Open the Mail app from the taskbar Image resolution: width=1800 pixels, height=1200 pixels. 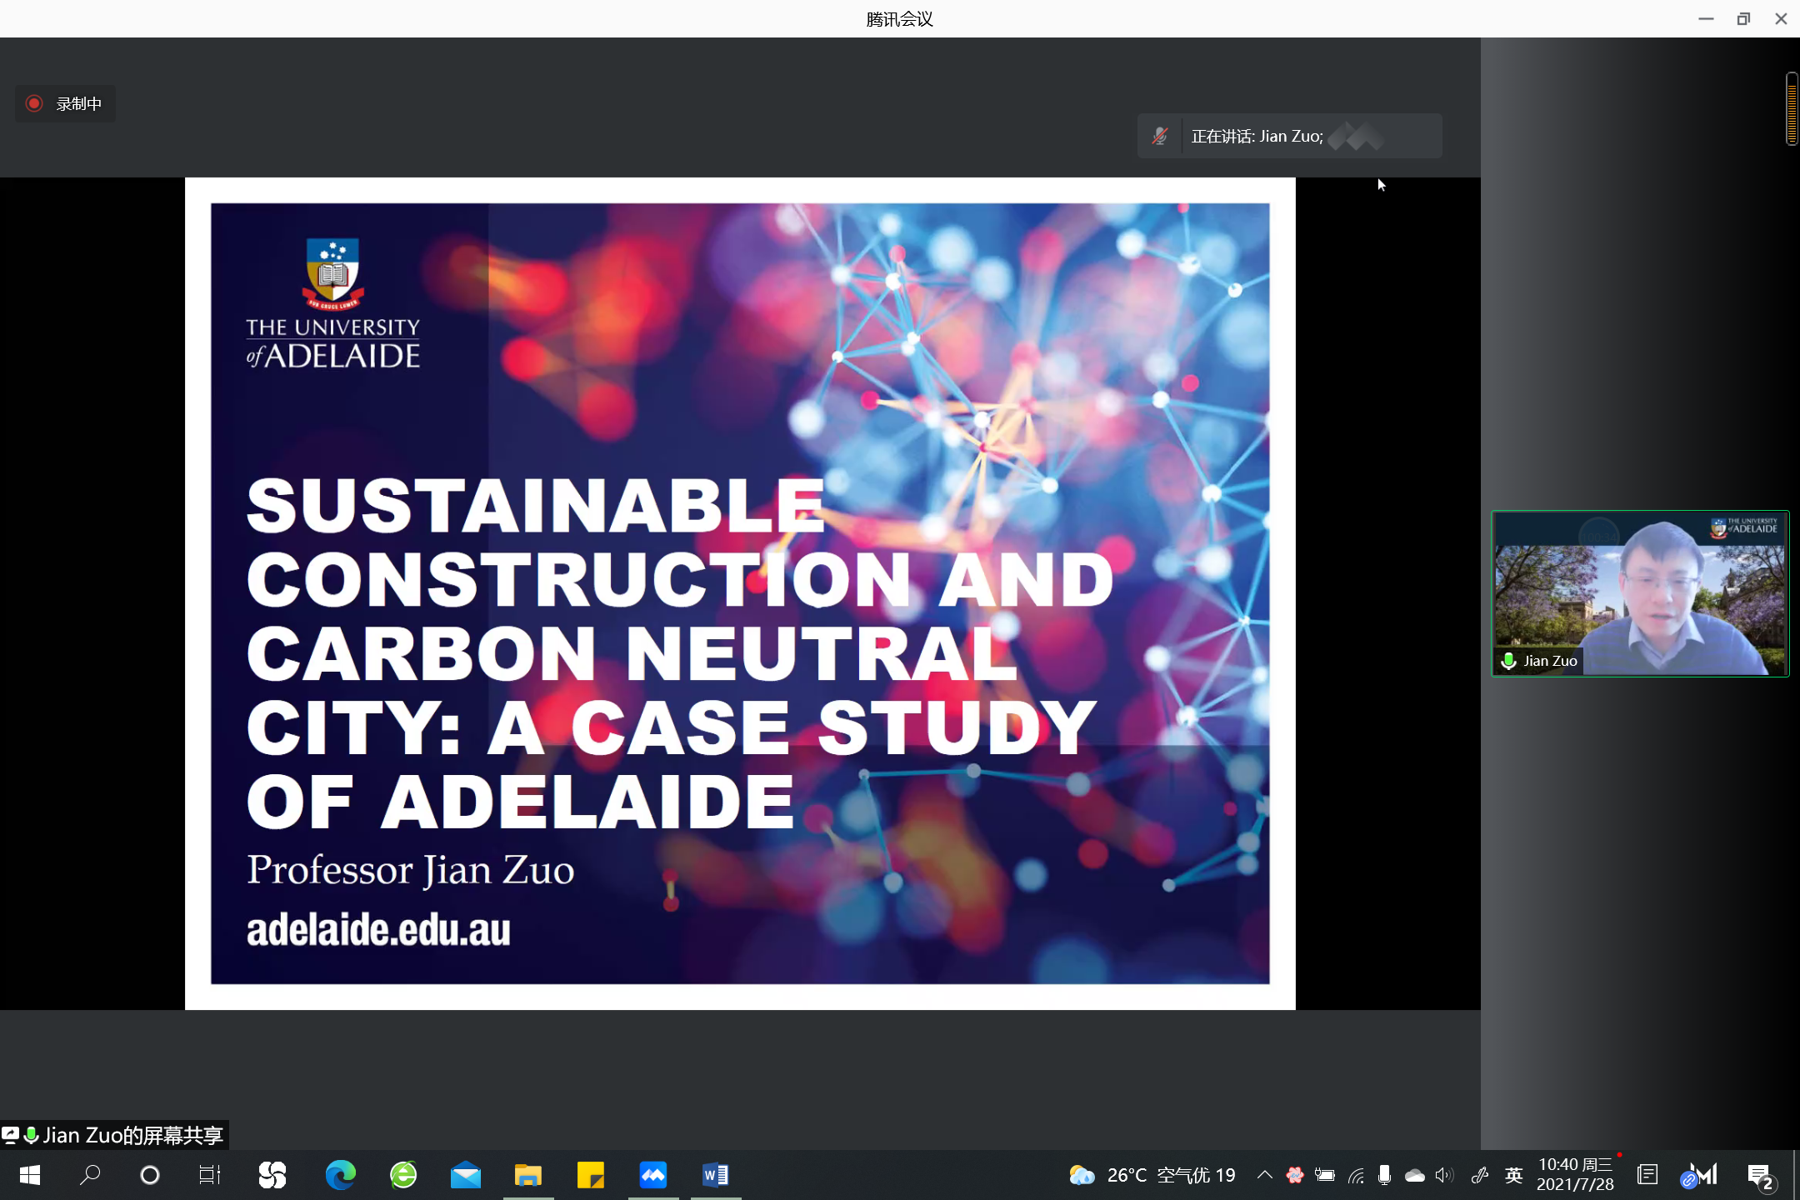465,1175
